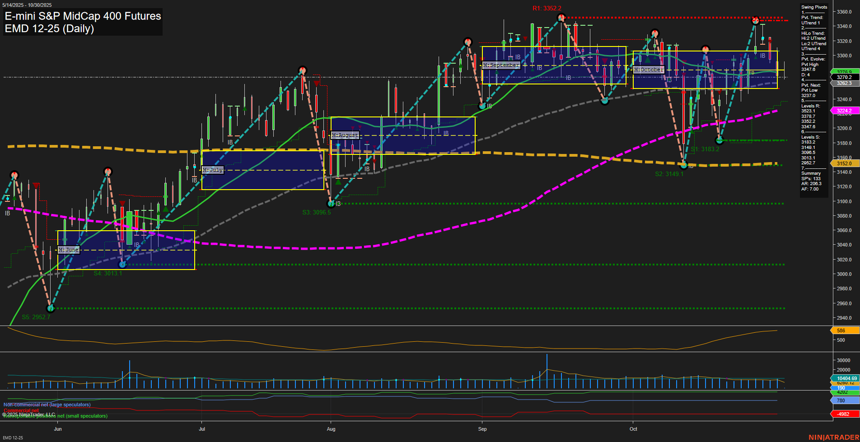
Task: Toggle the Non-commercial net (large speculators) series
Action: coord(47,405)
